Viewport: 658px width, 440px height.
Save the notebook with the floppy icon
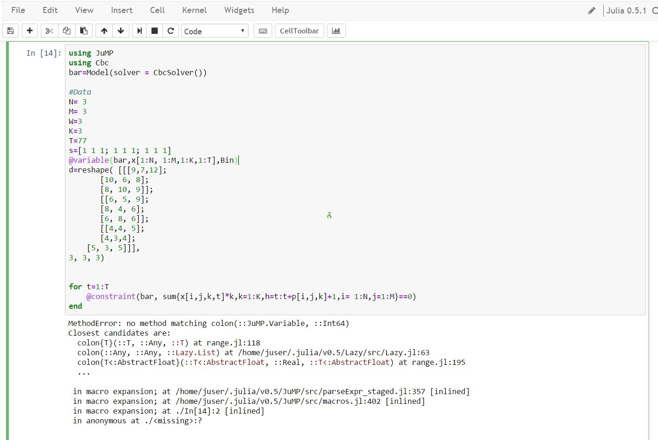(10, 31)
